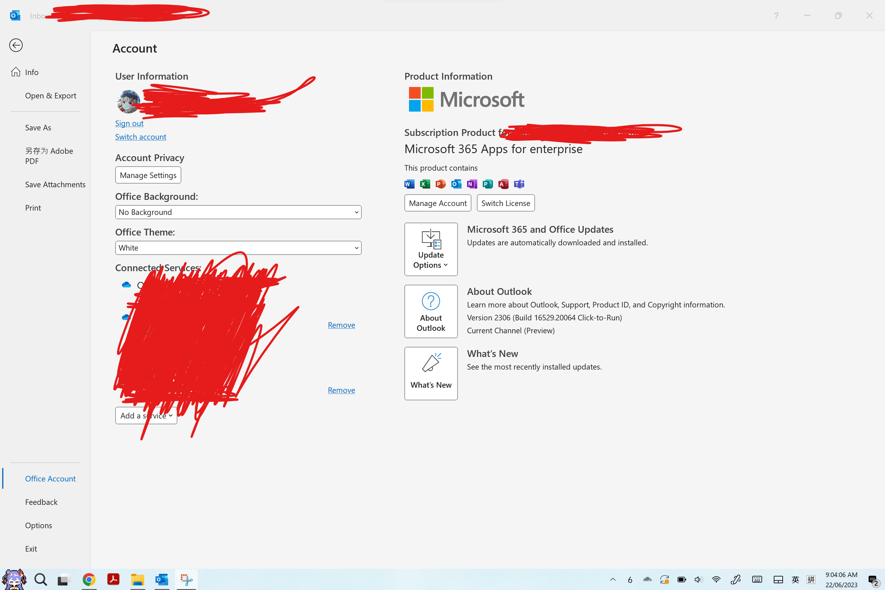Open Google Chrome from the taskbar
Screen dimensions: 885x590
[89, 580]
